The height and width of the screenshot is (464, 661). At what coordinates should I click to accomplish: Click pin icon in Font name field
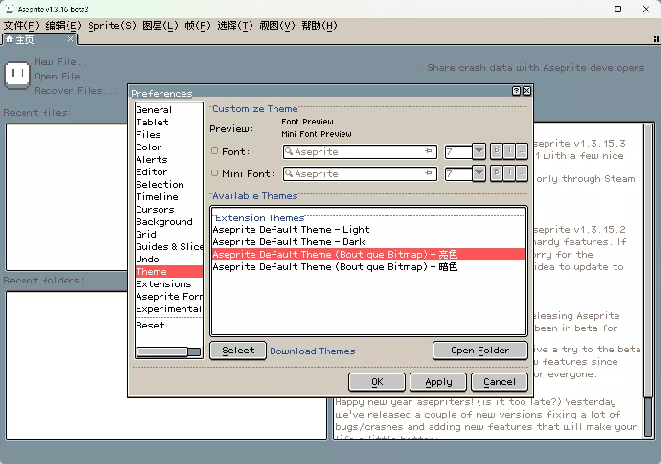pos(428,151)
